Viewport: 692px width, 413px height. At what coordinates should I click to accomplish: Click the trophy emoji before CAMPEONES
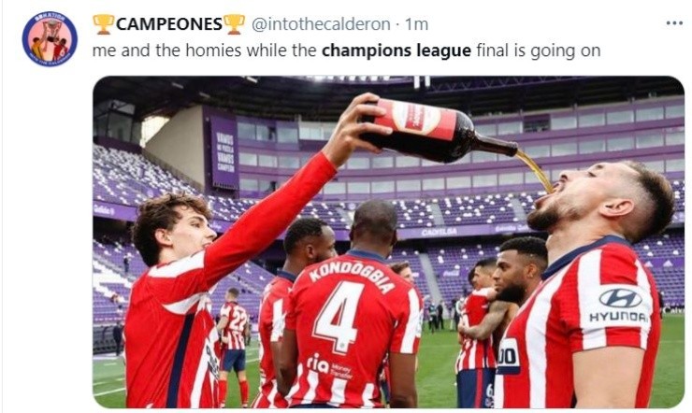[x=104, y=24]
